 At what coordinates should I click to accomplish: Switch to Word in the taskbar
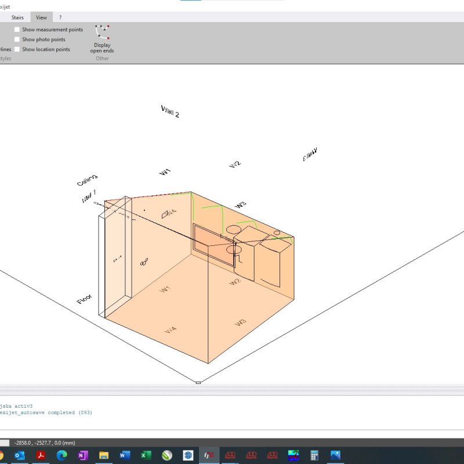[125, 455]
